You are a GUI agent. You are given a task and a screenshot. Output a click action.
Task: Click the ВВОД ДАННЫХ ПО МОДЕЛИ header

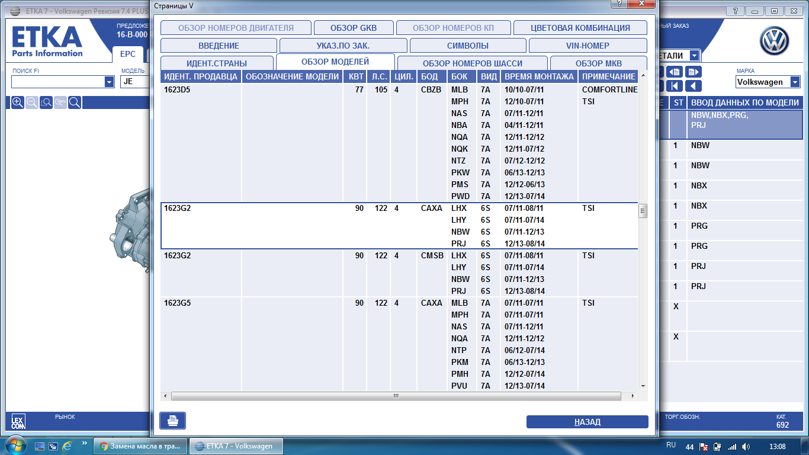[x=745, y=102]
